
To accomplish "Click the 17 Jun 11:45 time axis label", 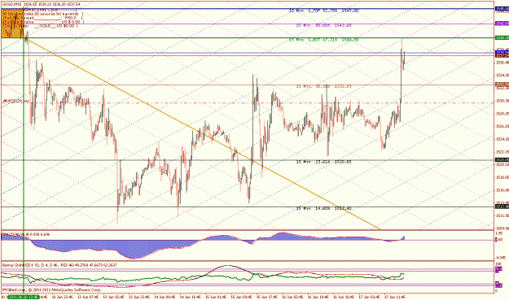I will coord(394,297).
